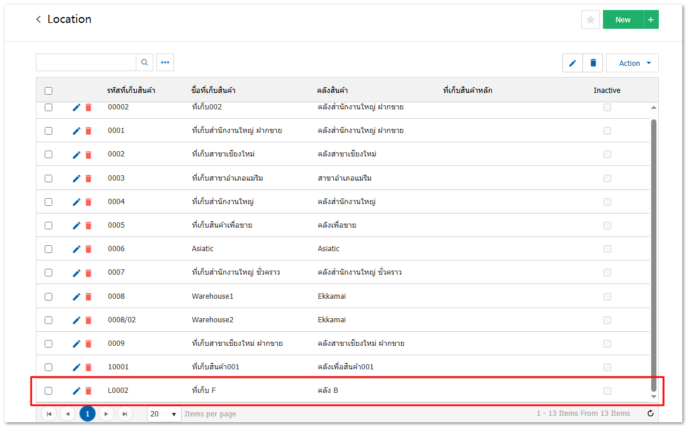
Task: Open the Action dropdown menu
Action: tap(632, 63)
